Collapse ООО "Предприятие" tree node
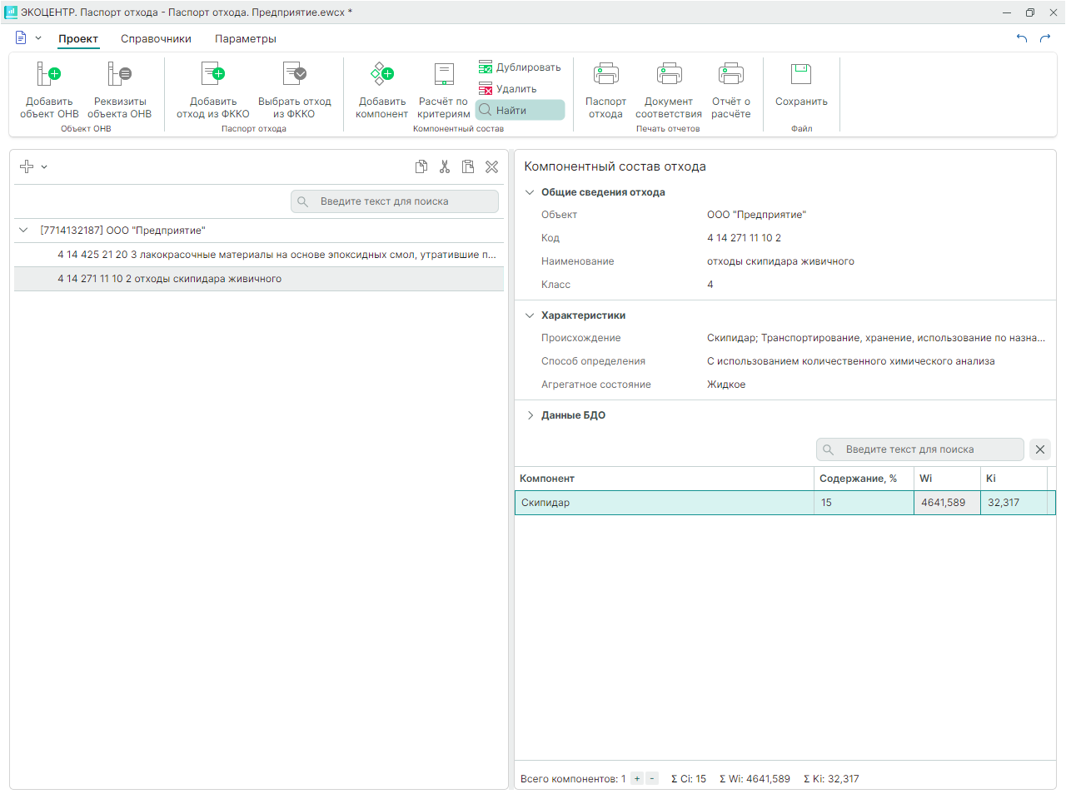The width and height of the screenshot is (1066, 799). (23, 231)
